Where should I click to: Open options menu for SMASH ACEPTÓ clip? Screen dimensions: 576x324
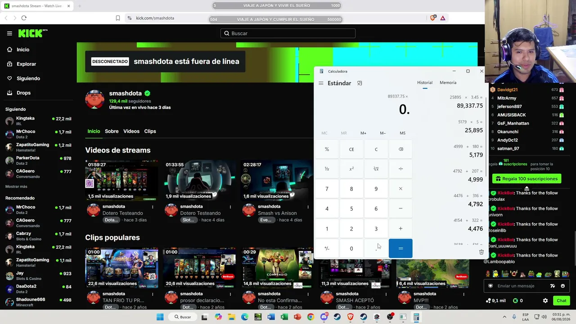pyautogui.click(x=386, y=294)
